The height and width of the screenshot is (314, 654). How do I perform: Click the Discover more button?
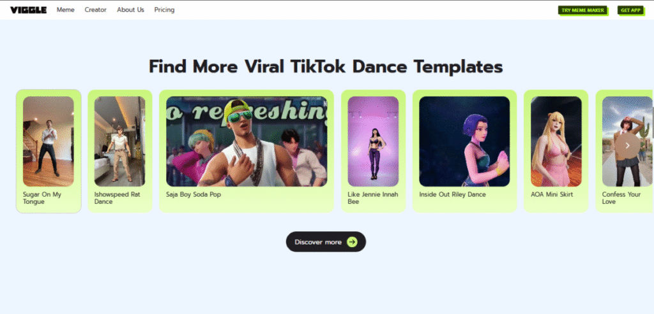(326, 241)
